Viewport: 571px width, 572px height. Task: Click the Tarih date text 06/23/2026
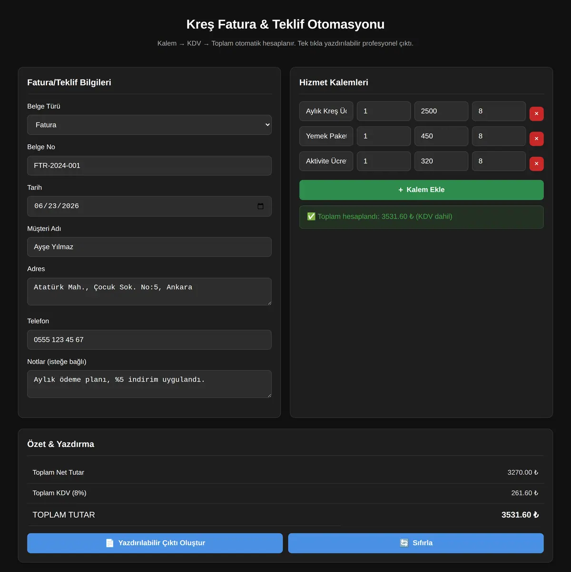point(57,206)
